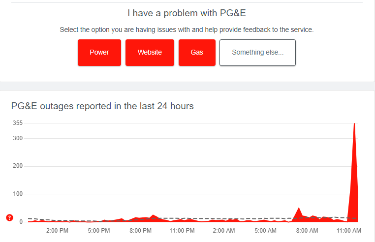Viewport: 375px width, 242px height.
Task: Report a Gas problem
Action: [x=197, y=53]
